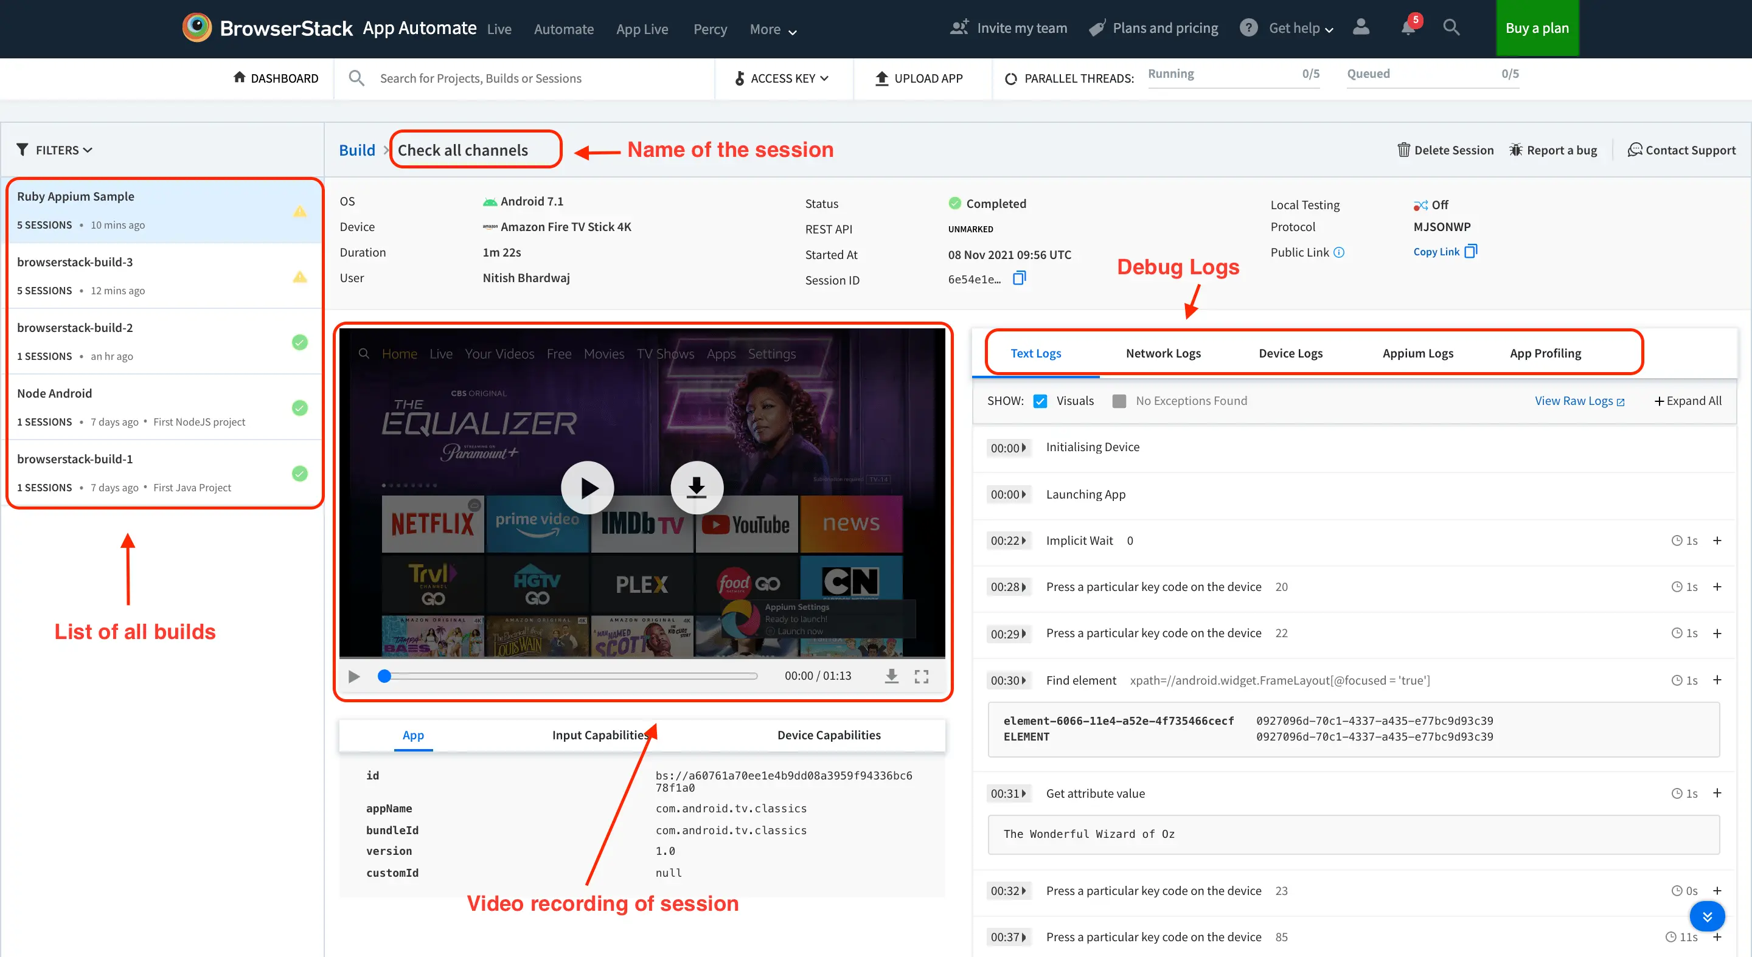The image size is (1752, 957).
Task: Toggle the No Exceptions Found checkbox
Action: 1119,401
